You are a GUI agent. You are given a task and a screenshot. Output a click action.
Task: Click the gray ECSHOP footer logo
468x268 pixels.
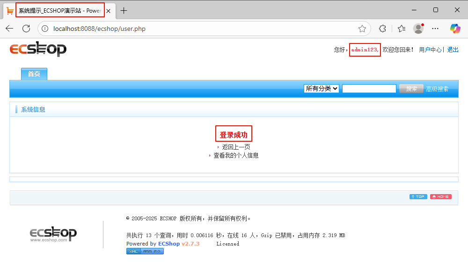click(x=53, y=234)
